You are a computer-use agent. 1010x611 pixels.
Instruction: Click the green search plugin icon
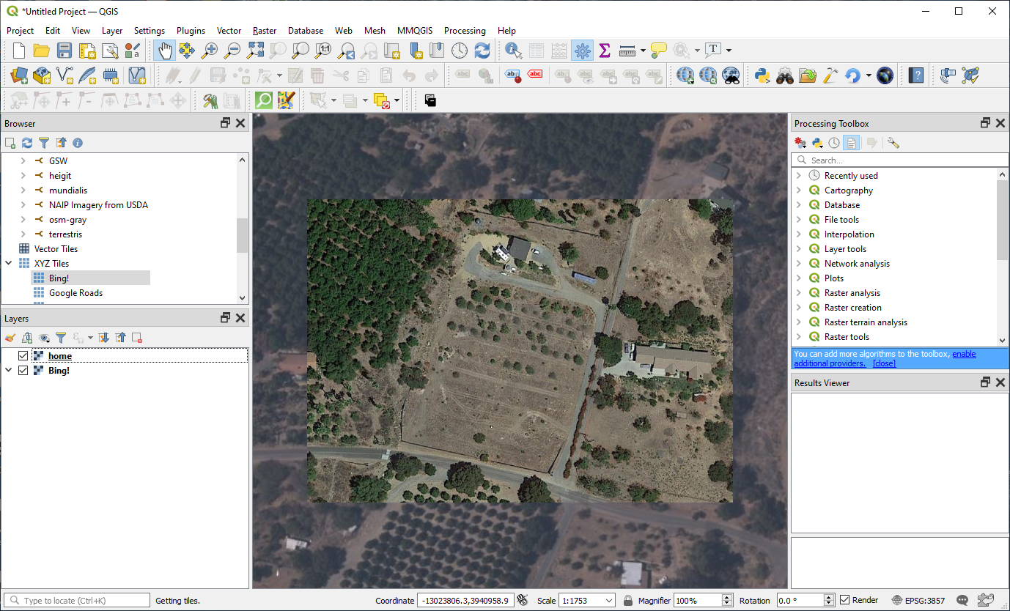click(x=264, y=100)
